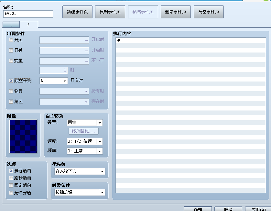Expand the 速度 dropdown

pyautogui.click(x=85, y=141)
